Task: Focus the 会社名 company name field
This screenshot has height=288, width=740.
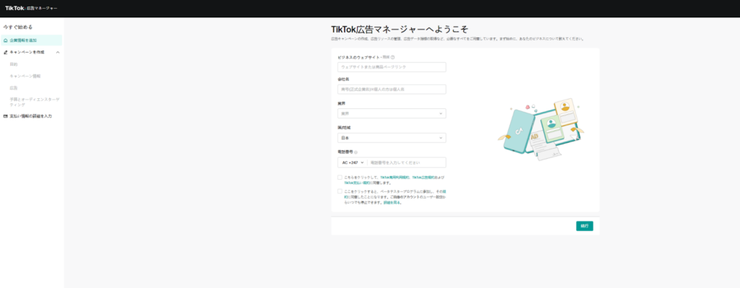Action: tap(392, 90)
